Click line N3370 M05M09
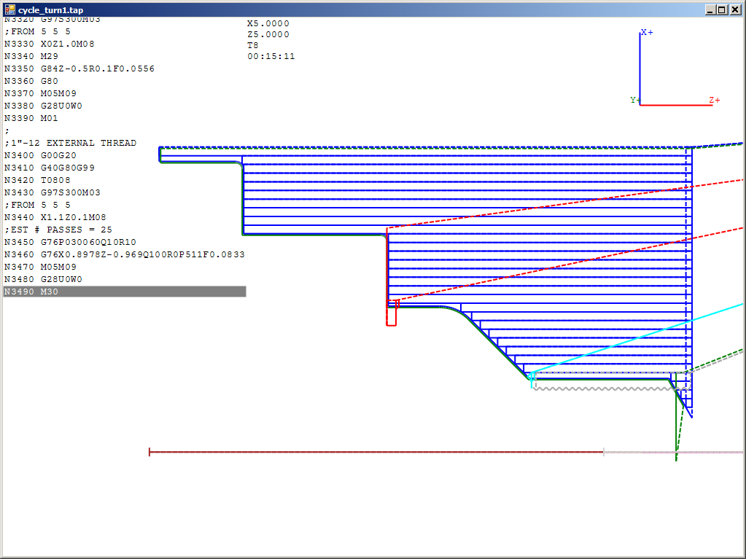The image size is (746, 559). point(40,93)
